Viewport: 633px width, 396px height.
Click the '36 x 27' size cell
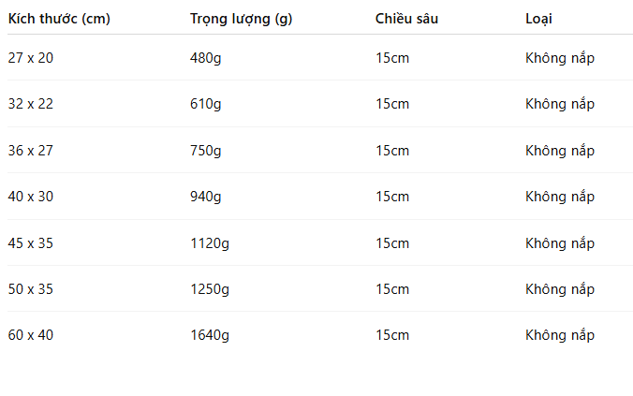31,151
